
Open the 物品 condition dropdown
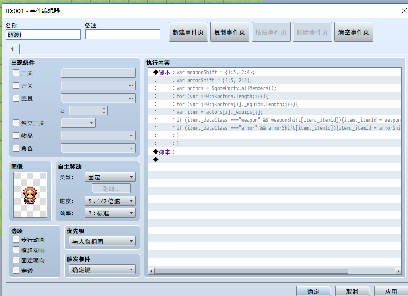click(98, 136)
